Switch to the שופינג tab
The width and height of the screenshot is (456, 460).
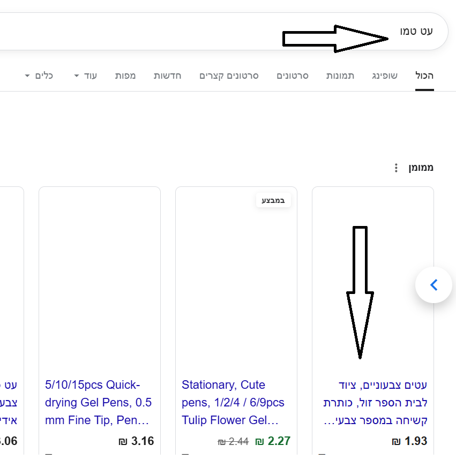pyautogui.click(x=385, y=76)
